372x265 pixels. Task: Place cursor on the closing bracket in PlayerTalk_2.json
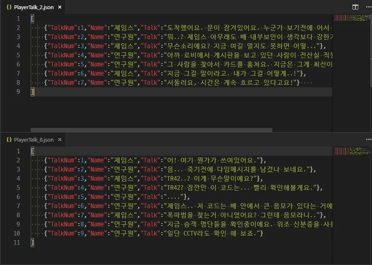32,92
